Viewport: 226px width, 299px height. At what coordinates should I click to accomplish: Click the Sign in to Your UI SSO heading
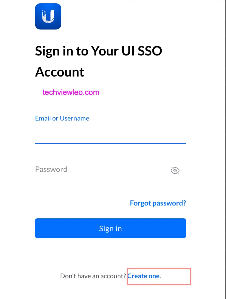(x=98, y=51)
